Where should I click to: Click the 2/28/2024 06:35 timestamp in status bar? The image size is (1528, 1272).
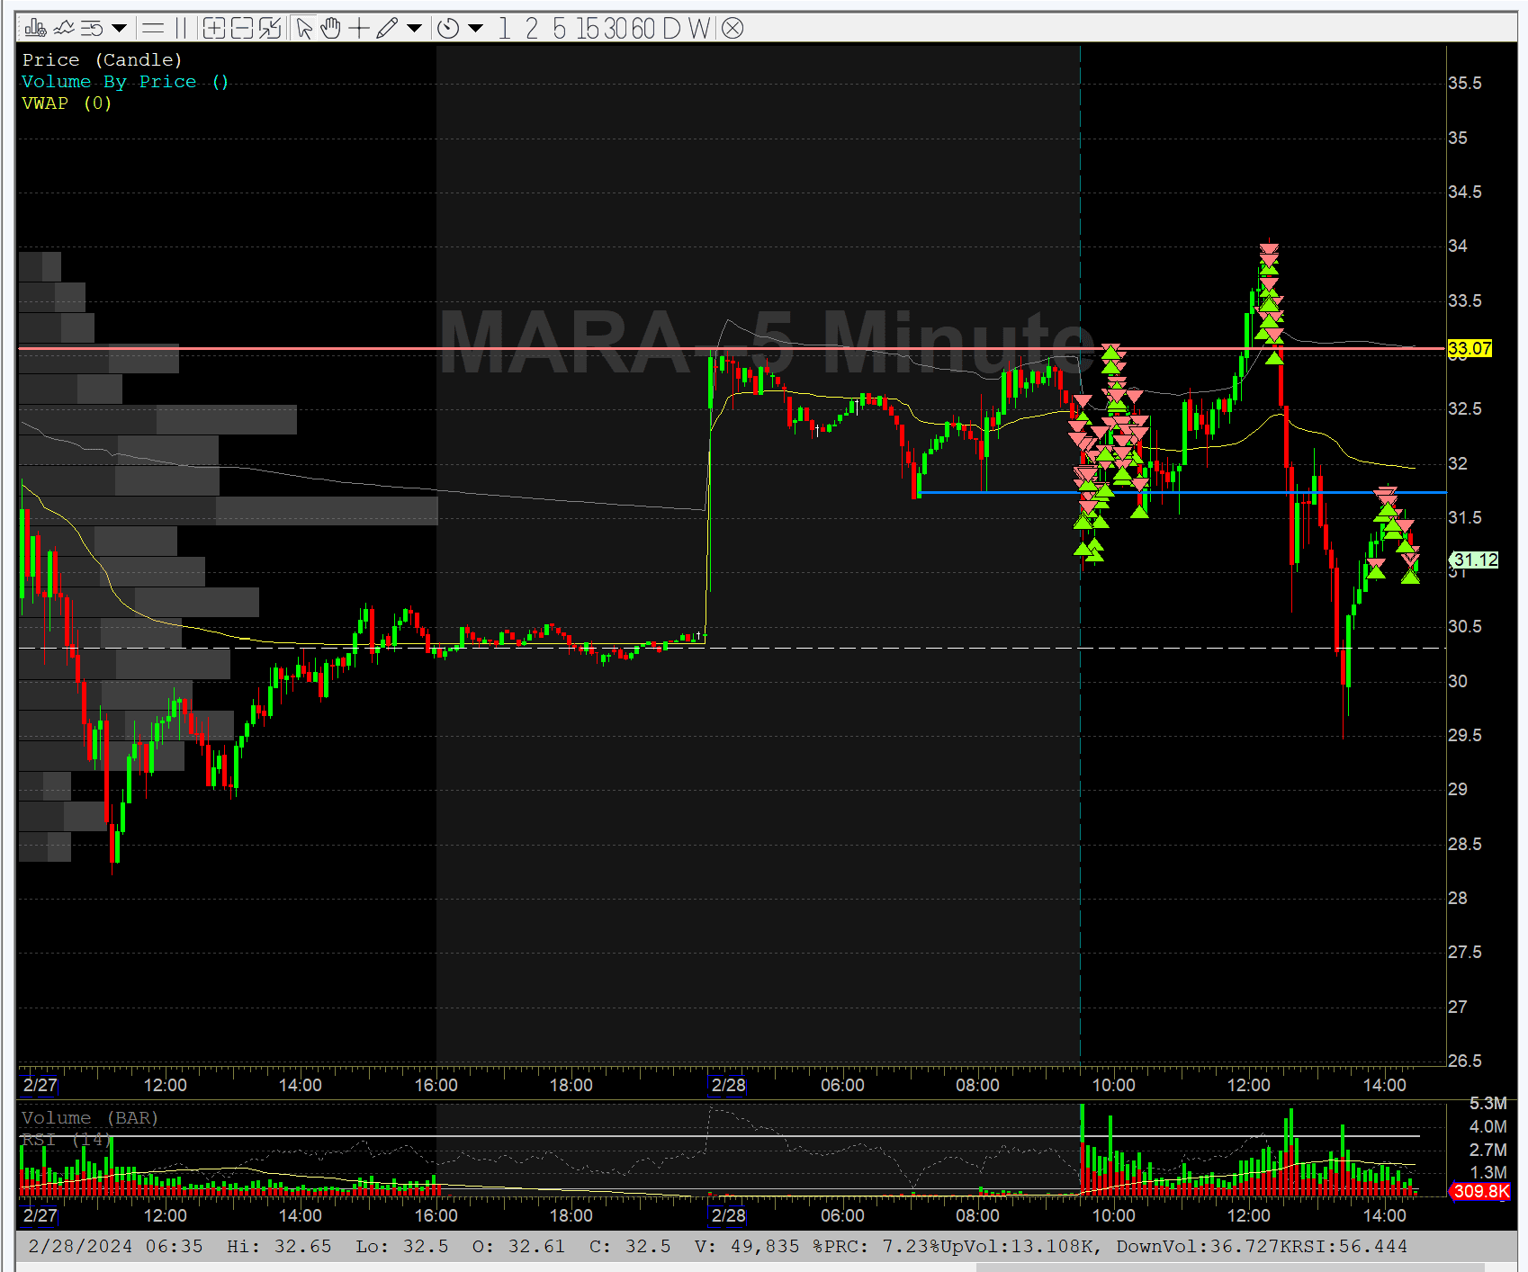[x=115, y=1247]
